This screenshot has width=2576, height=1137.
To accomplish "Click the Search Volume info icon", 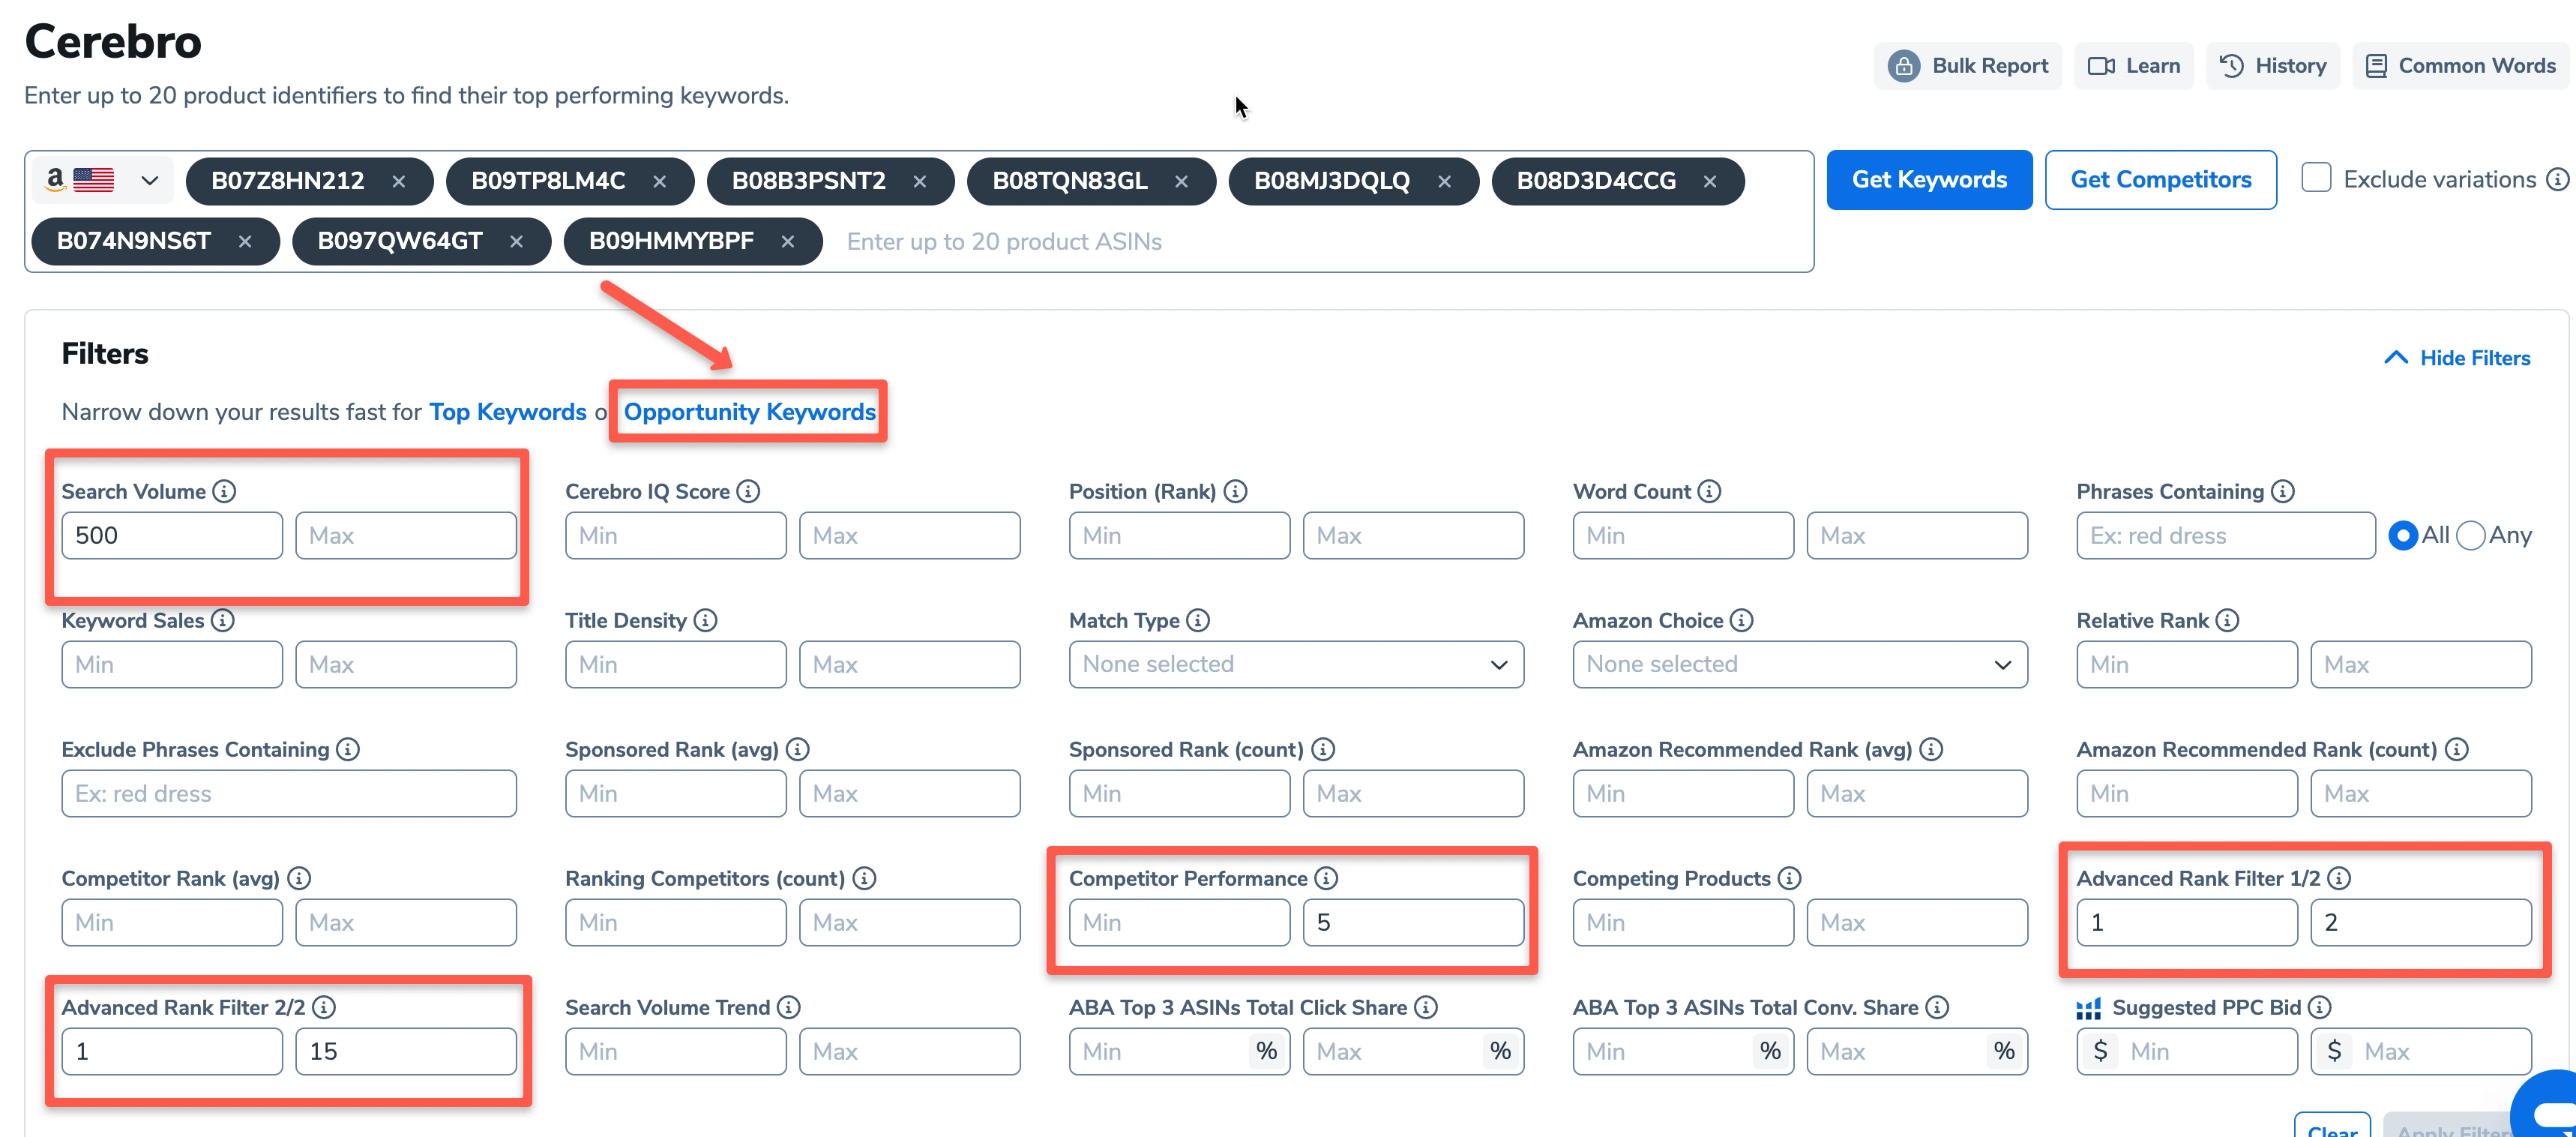I will pyautogui.click(x=224, y=490).
